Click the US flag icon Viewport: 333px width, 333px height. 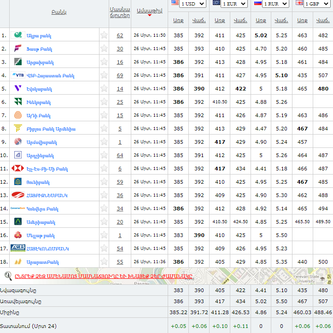[175, 3]
